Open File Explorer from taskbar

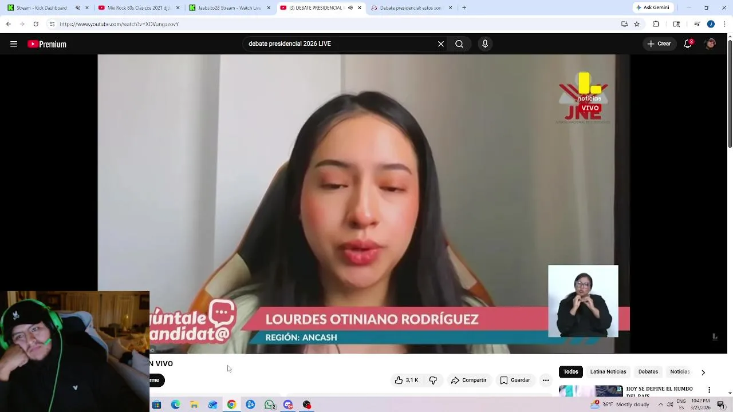[x=194, y=405]
